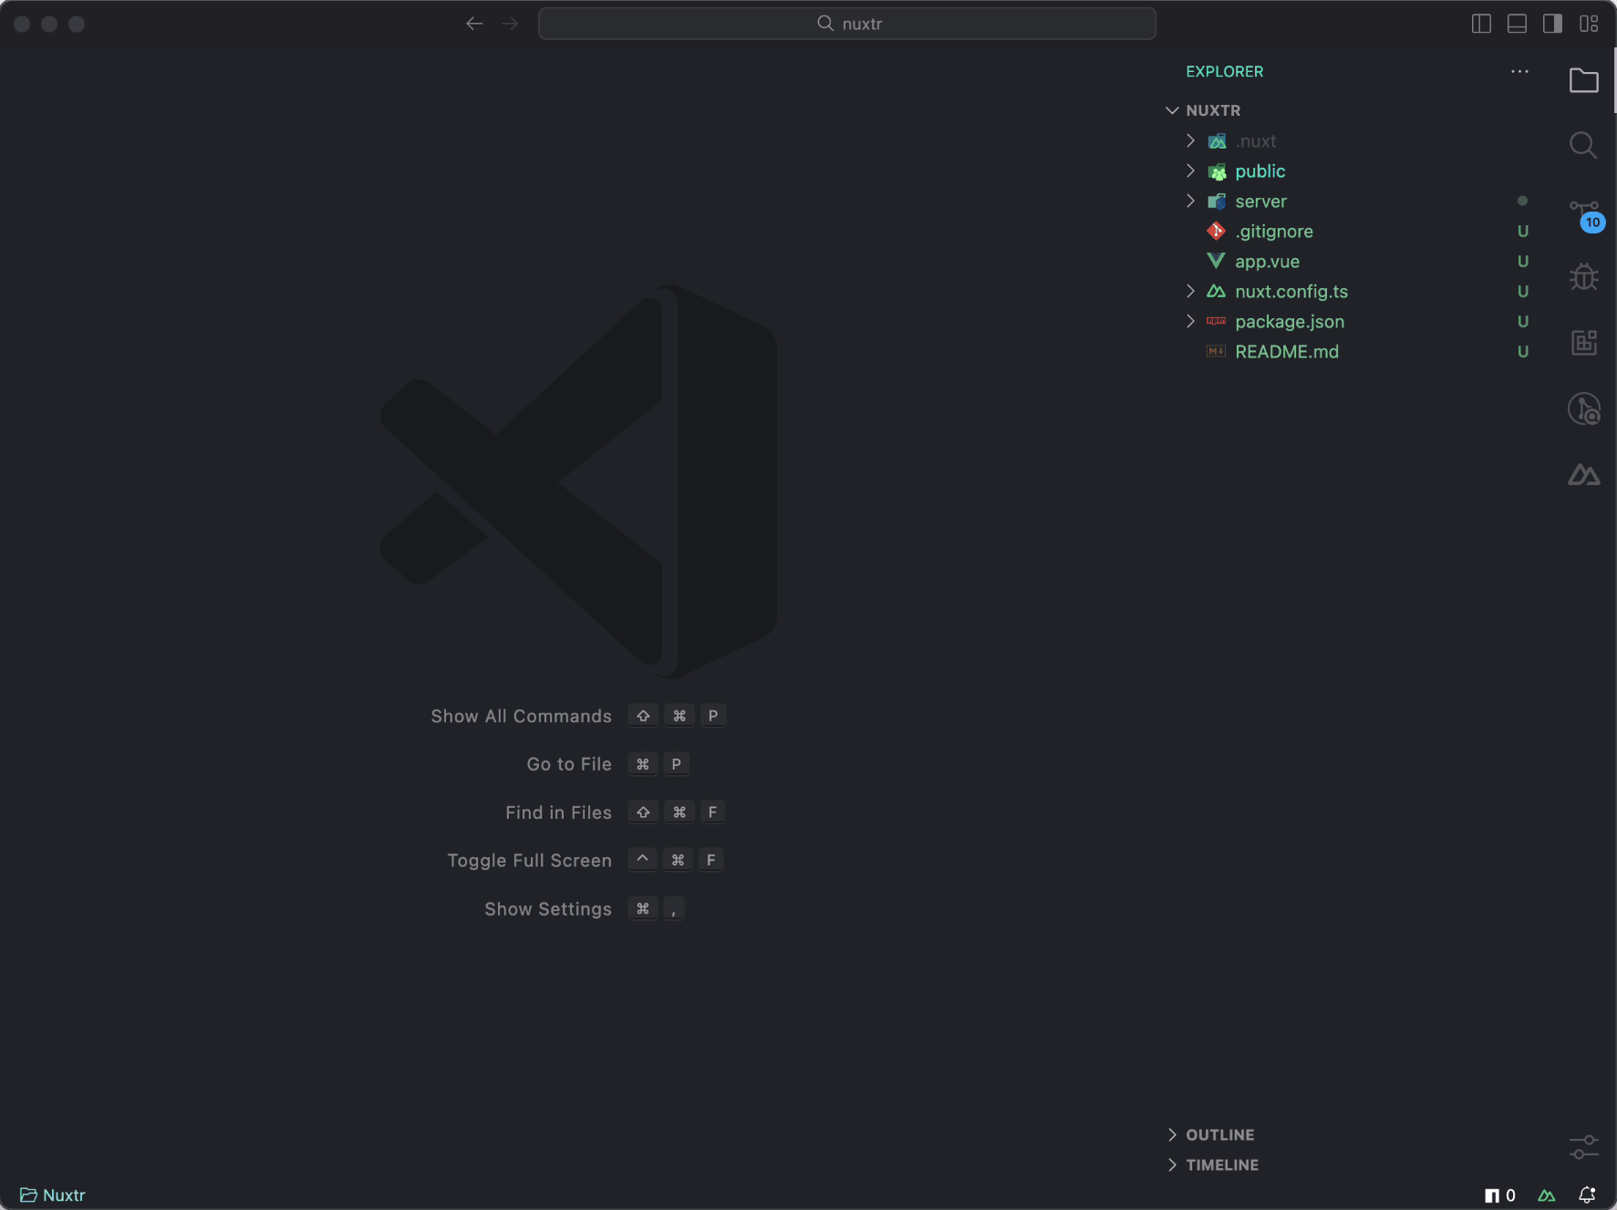Click the macOS red close window button
1617x1210 pixels.
point(22,24)
